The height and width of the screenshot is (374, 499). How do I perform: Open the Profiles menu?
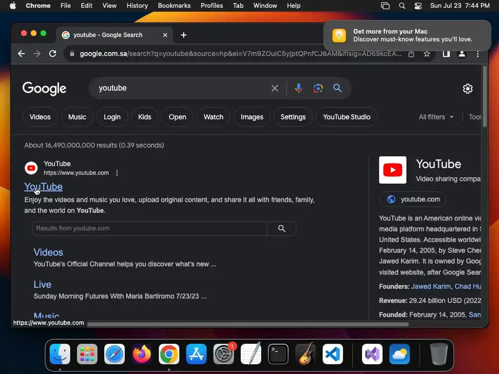click(x=211, y=6)
